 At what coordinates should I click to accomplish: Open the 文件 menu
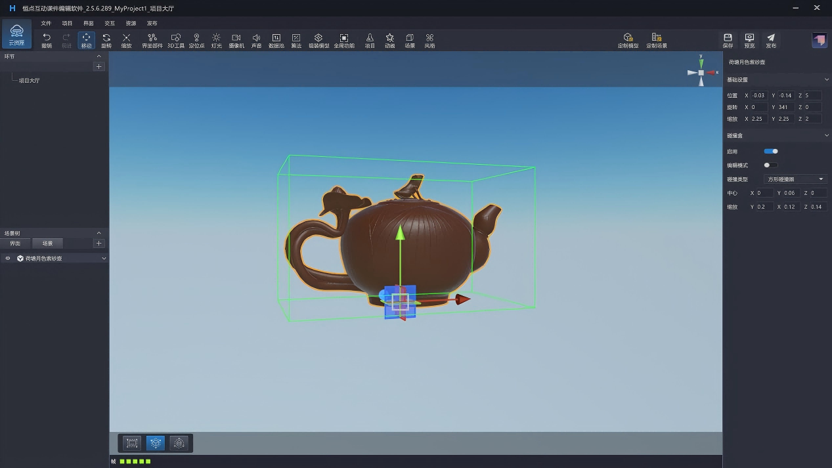coord(45,22)
